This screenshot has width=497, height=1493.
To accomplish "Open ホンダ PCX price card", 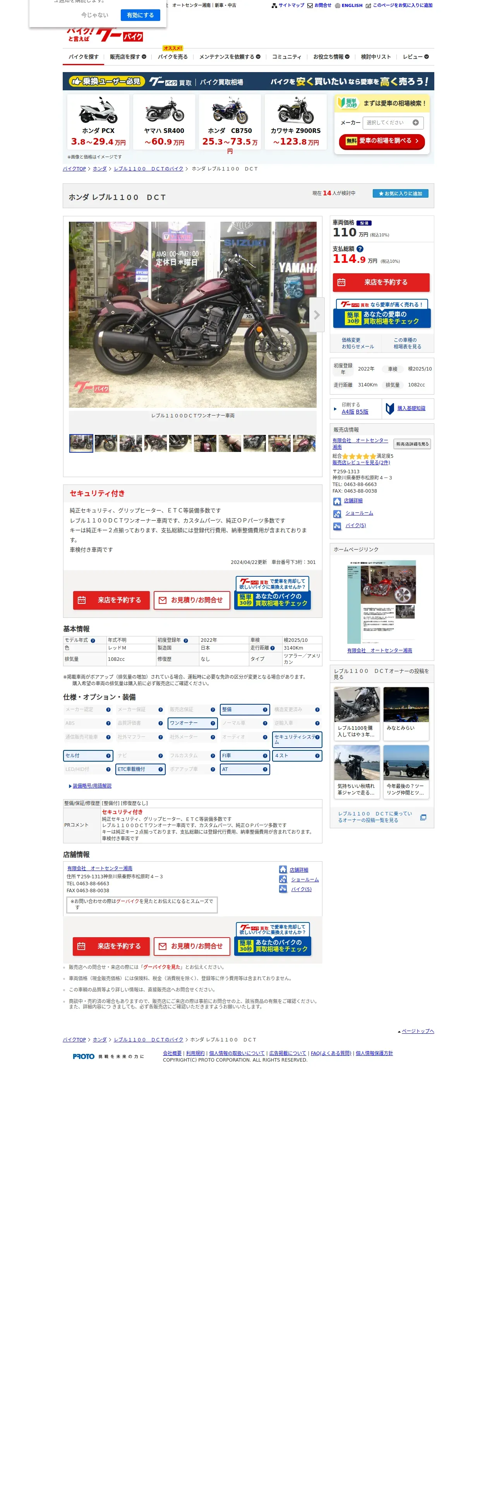I will point(98,121).
